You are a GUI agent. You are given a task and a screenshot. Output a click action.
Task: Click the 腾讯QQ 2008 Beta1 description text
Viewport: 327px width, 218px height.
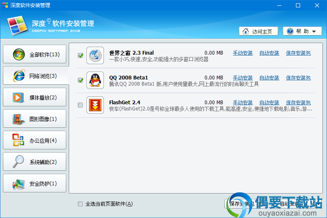point(184,84)
